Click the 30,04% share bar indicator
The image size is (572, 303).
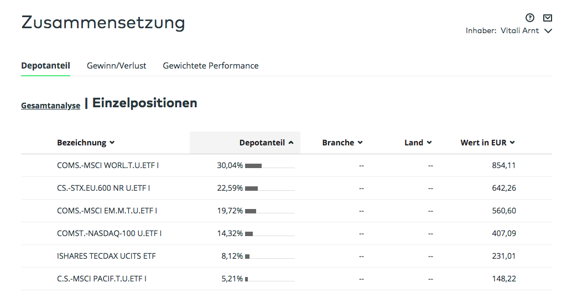[x=269, y=166]
